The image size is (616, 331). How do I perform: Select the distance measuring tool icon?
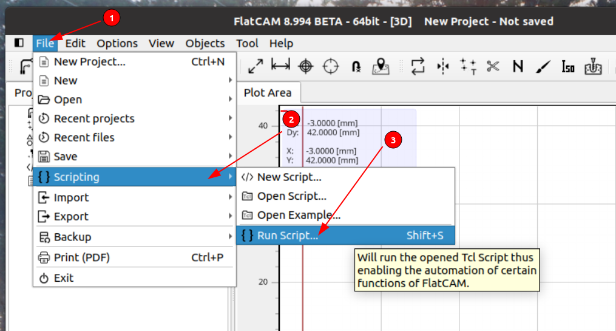(280, 65)
